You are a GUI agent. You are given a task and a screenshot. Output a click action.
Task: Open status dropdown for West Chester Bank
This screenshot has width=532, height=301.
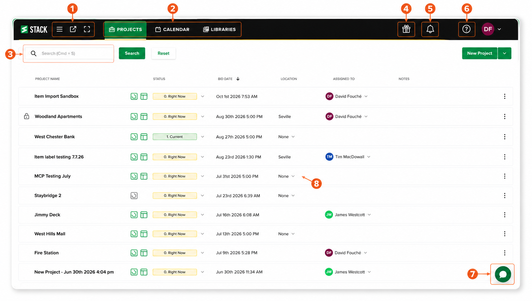tap(203, 137)
